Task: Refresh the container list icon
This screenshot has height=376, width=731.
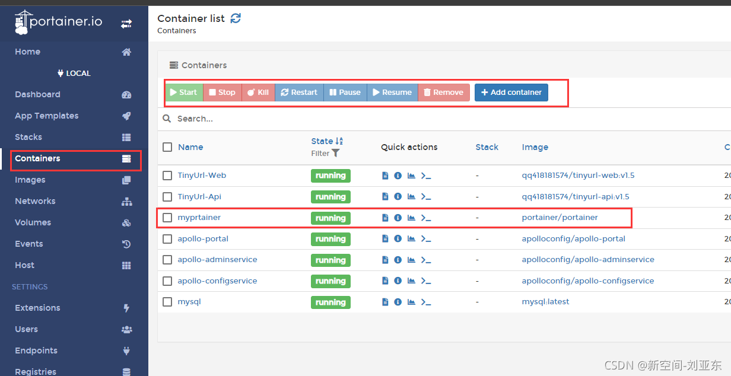Action: pos(236,18)
